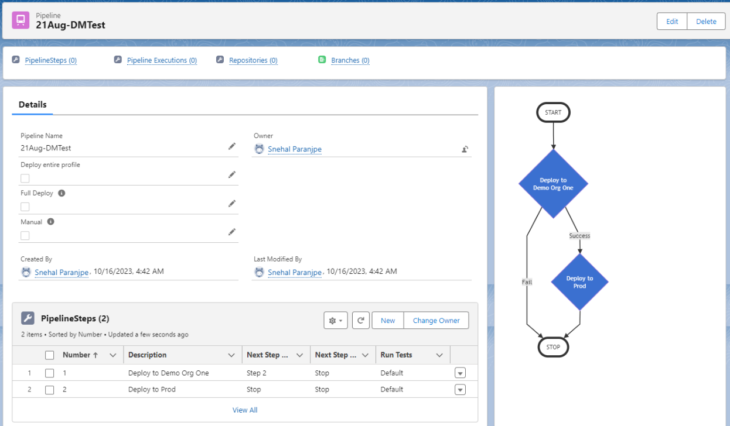This screenshot has height=426, width=730.
Task: Open list view controls gear dropdown
Action: point(336,320)
